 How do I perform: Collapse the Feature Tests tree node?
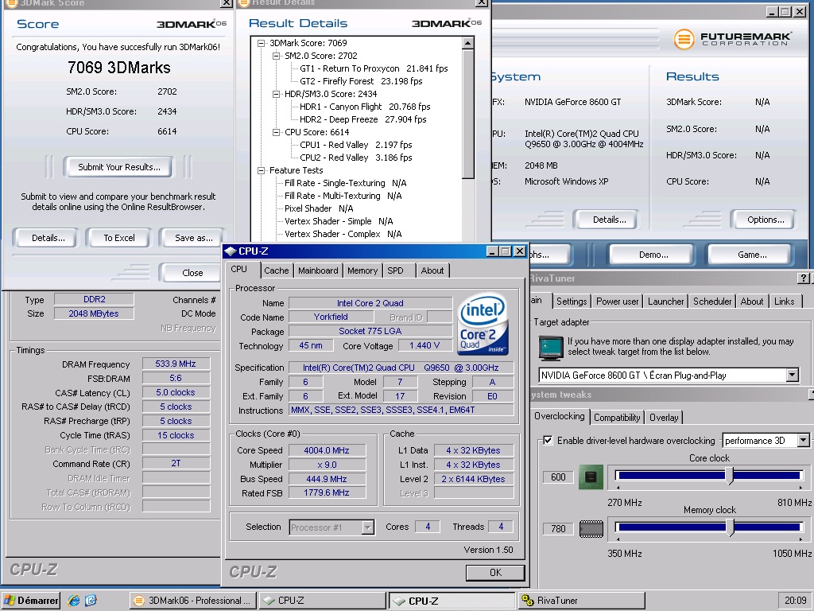coord(261,170)
